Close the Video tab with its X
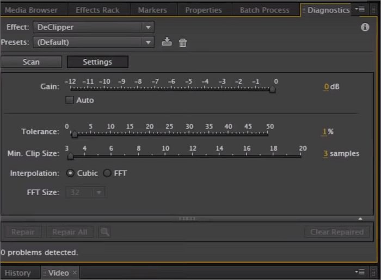Viewport: 381px width, 280px height. pos(75,272)
